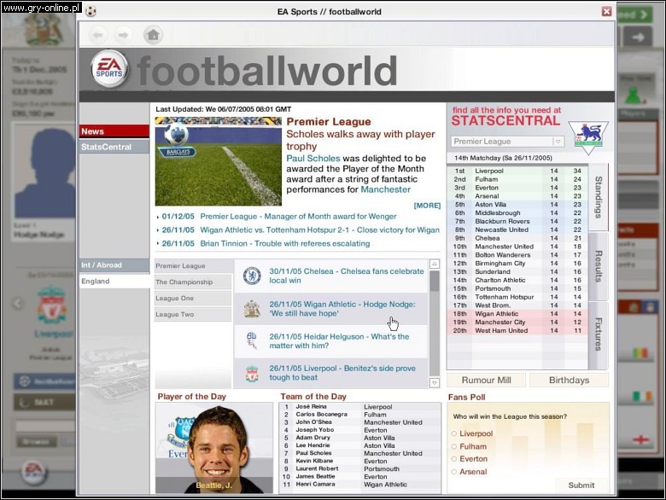
Task: Open Heidar Helguson what's the matter story
Action: pyautogui.click(x=339, y=340)
